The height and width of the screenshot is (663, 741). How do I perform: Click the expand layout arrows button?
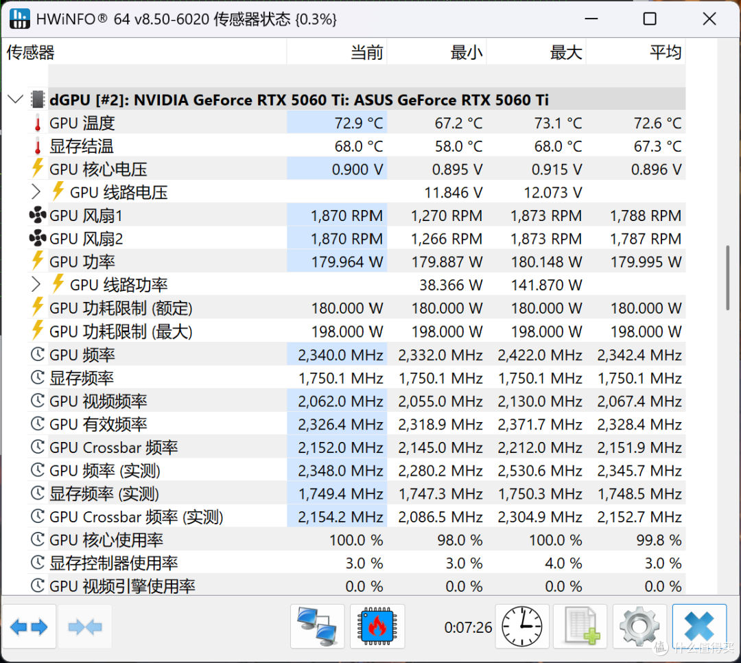pyautogui.click(x=29, y=627)
